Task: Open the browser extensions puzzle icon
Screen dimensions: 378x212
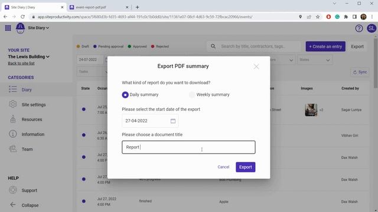Action: tap(346, 17)
